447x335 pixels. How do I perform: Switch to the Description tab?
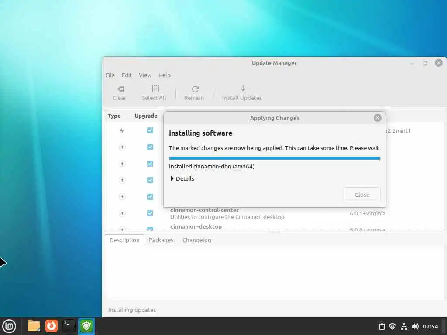(x=124, y=240)
